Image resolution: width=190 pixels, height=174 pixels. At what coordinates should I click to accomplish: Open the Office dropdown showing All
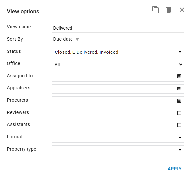pos(118,64)
